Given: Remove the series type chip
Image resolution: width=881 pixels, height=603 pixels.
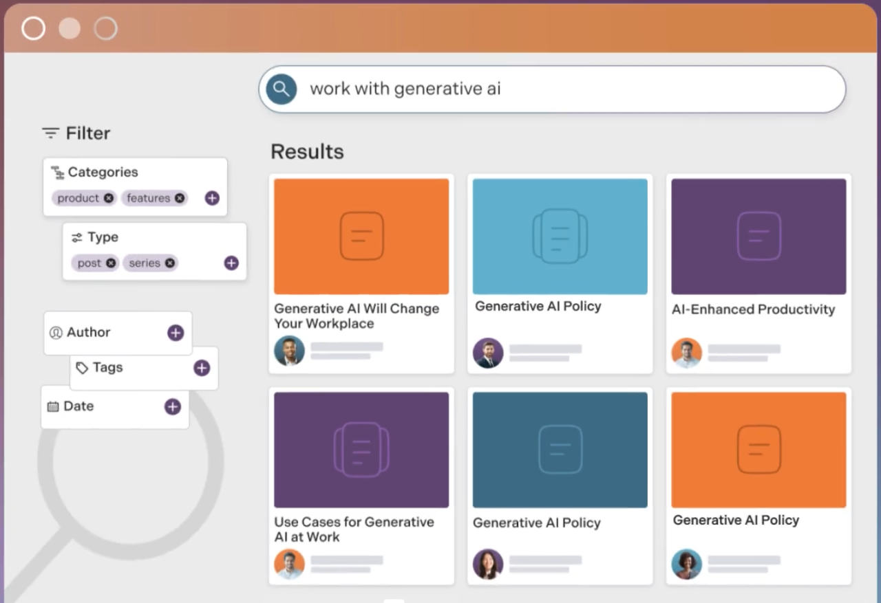Looking at the screenshot, I should 169,263.
